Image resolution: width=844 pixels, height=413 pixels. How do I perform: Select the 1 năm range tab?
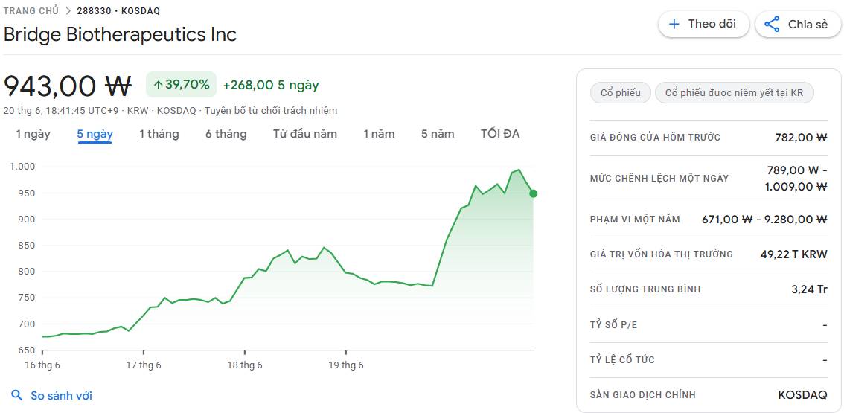pyautogui.click(x=379, y=134)
